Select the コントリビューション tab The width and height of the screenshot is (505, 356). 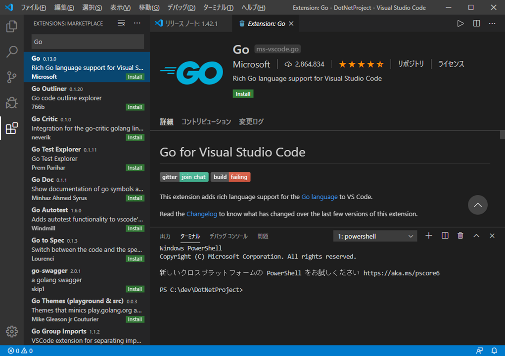point(206,122)
